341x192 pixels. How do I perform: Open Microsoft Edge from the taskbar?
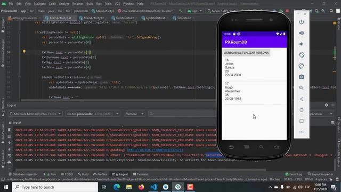tap(117, 187)
